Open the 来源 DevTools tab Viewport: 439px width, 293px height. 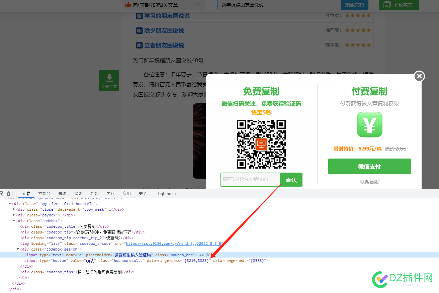(x=62, y=194)
